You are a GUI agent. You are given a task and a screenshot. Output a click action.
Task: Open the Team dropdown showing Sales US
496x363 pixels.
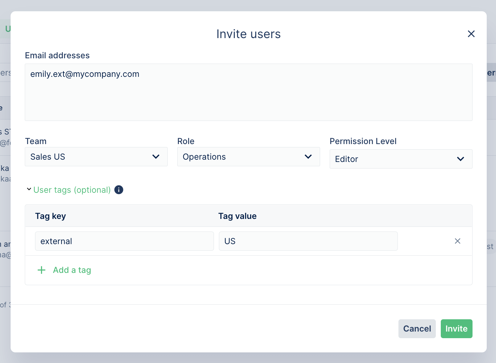(96, 157)
